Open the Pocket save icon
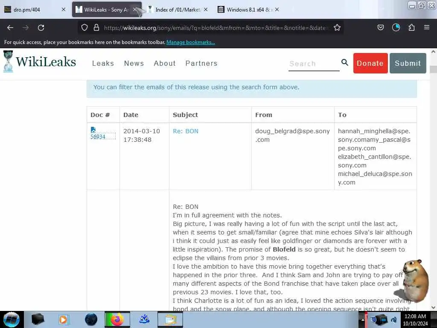Image resolution: width=437 pixels, height=328 pixels. click(x=380, y=28)
